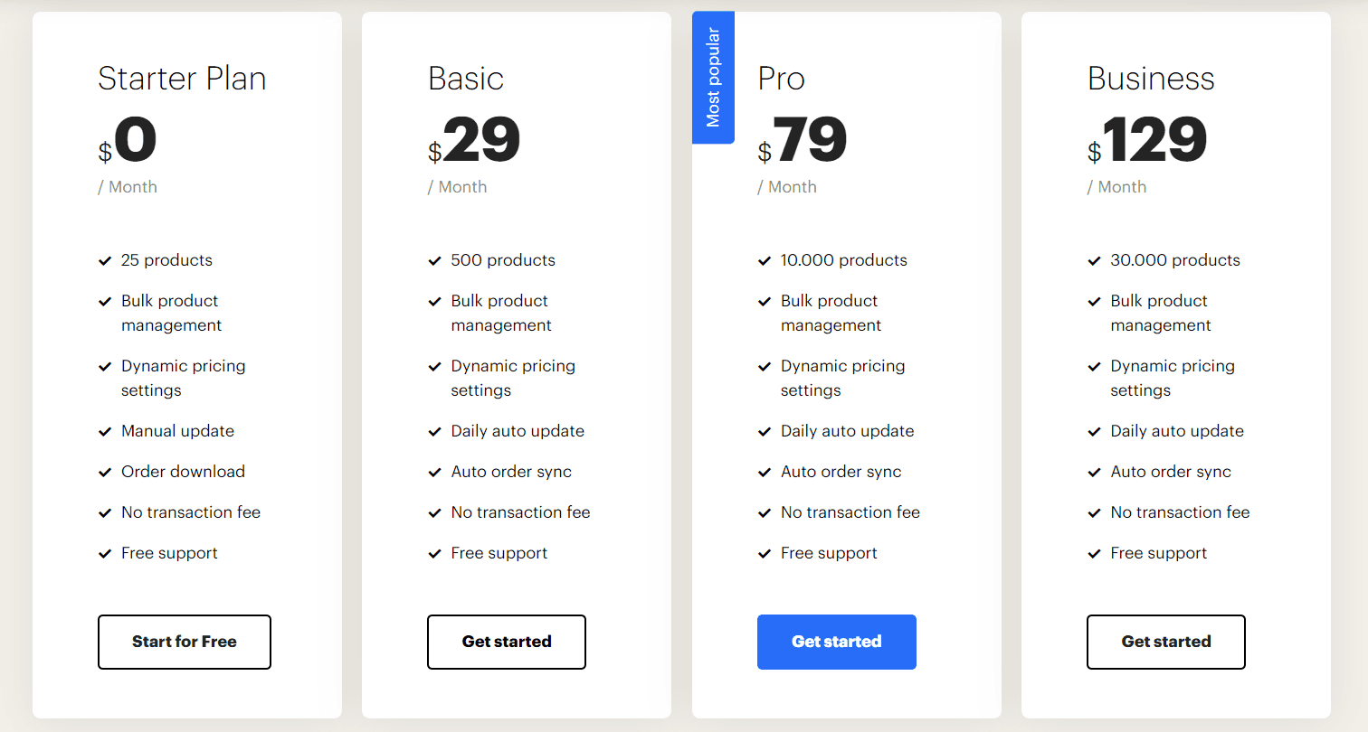Screen dimensions: 1368x732
Task: Click the checkmark next to 500 products
Action: [435, 260]
